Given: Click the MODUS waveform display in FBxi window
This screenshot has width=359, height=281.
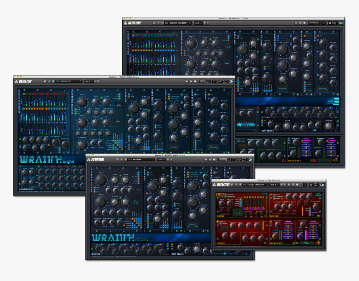Looking at the screenshot, I should coord(238,213).
